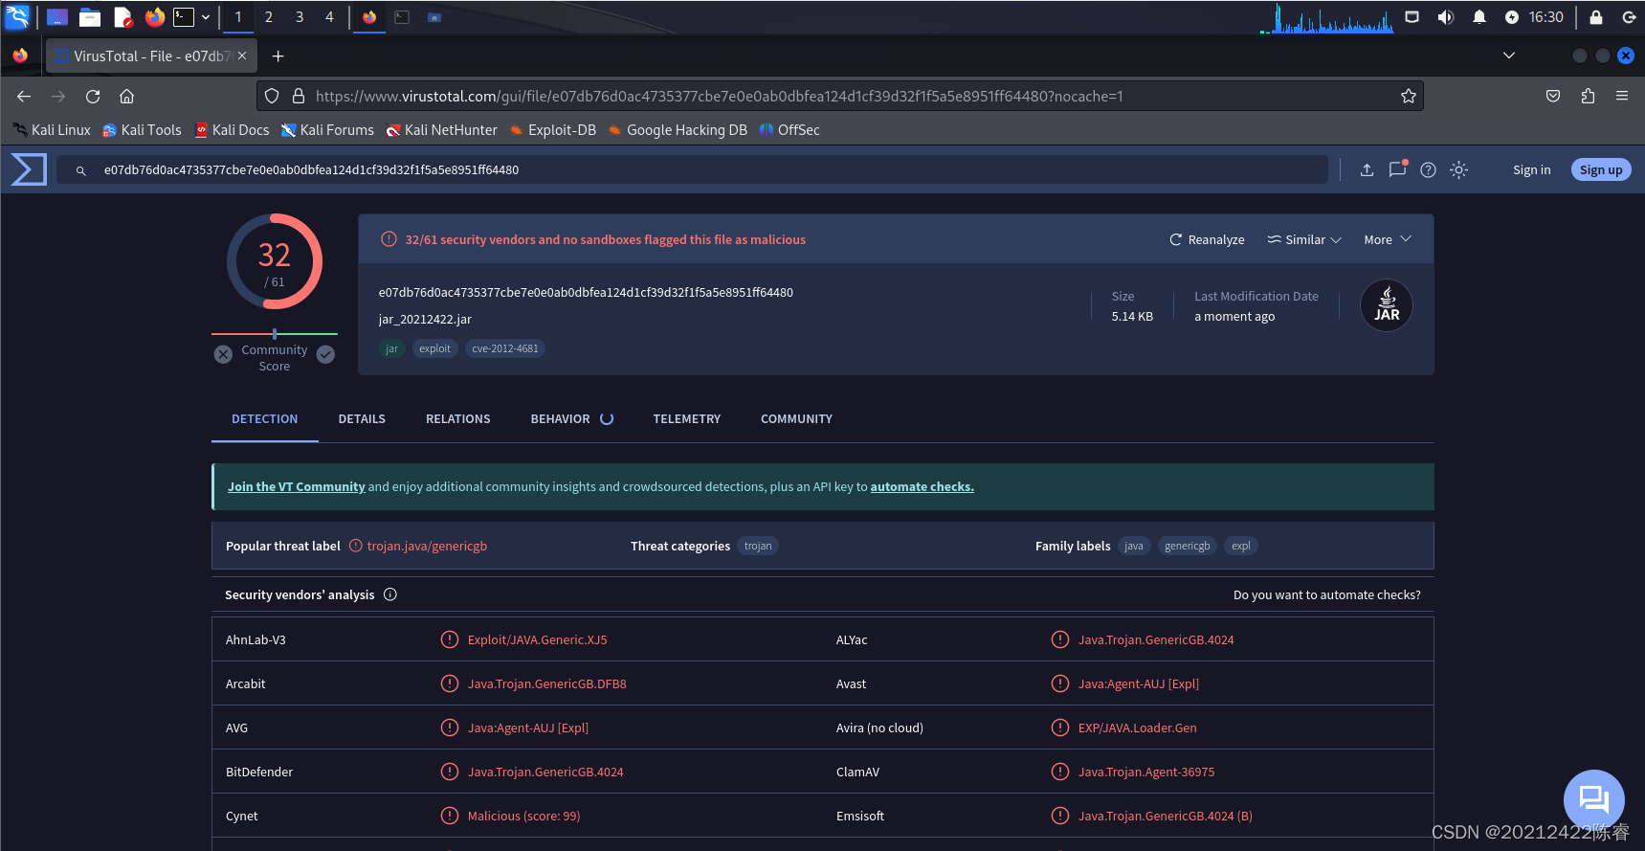Open the Kali Tools bookmark
Viewport: 1645px width, 851px height.
[142, 130]
